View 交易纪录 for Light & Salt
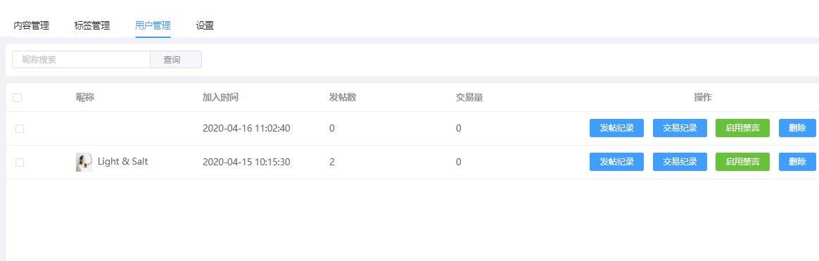Image resolution: width=819 pixels, height=261 pixels. (680, 162)
